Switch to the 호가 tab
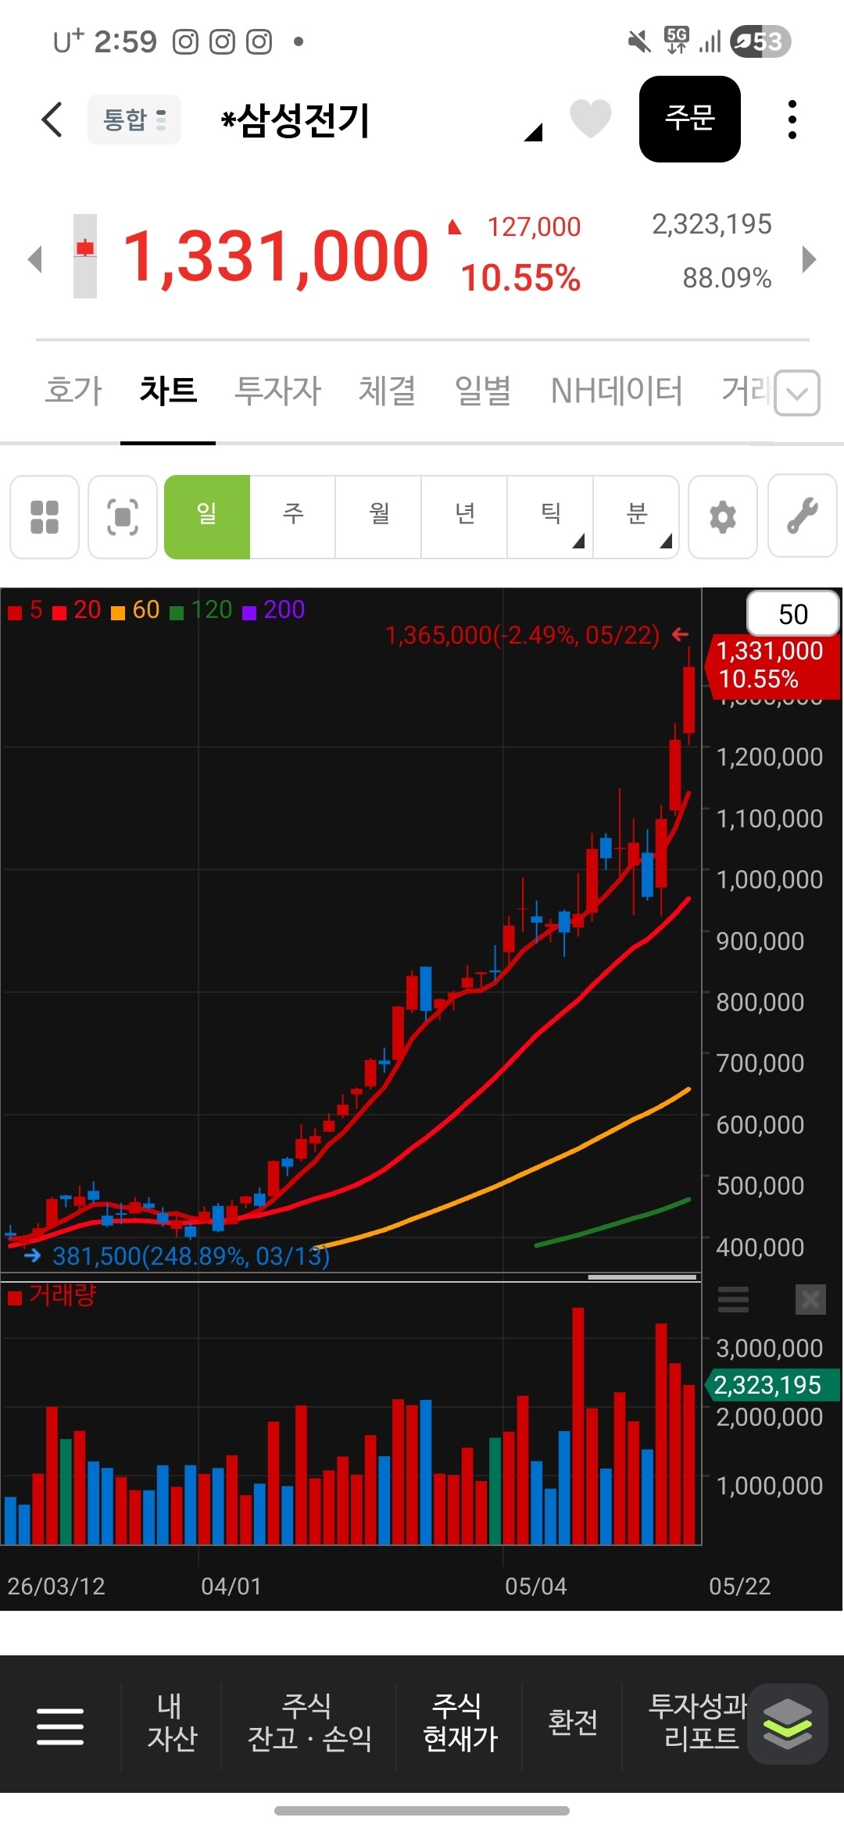844x1828 pixels. click(x=73, y=390)
